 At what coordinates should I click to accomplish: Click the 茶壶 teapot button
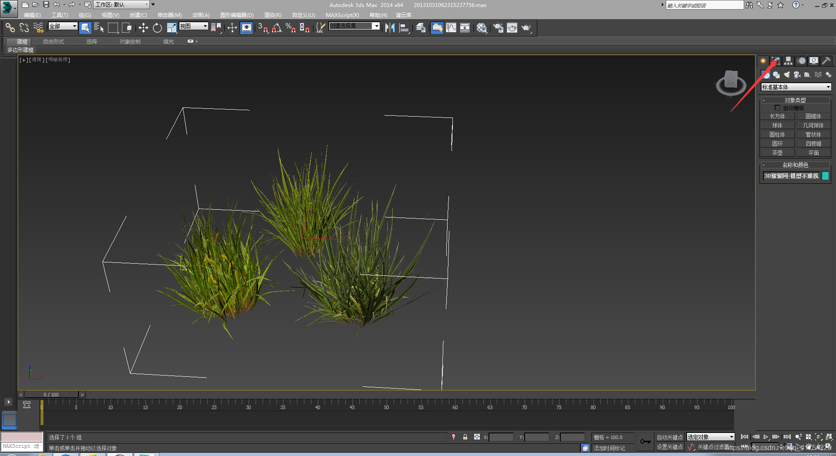(x=777, y=153)
